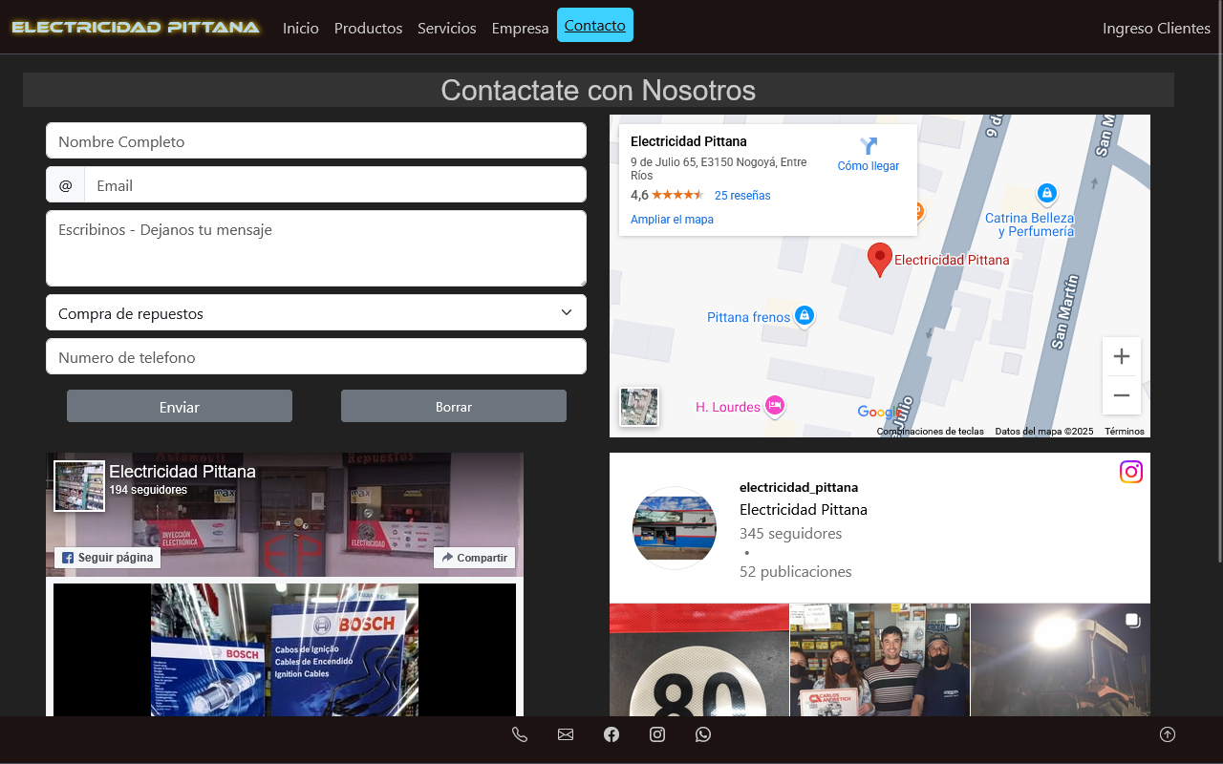The image size is (1223, 764).
Task: Click the Instagram logo on profile widget
Action: 1131,472
